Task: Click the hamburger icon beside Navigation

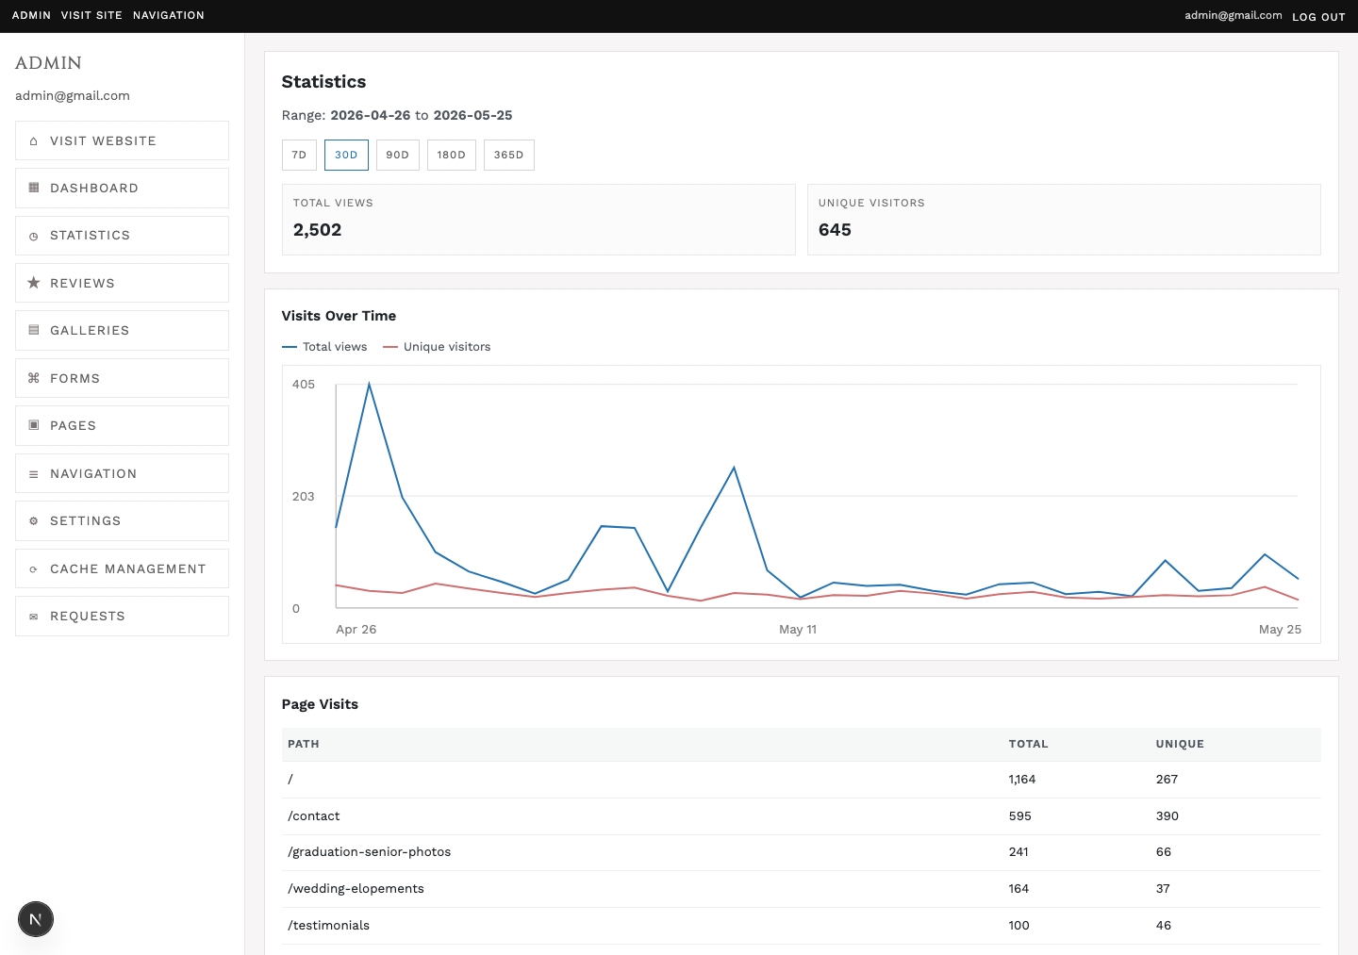Action: 34,474
